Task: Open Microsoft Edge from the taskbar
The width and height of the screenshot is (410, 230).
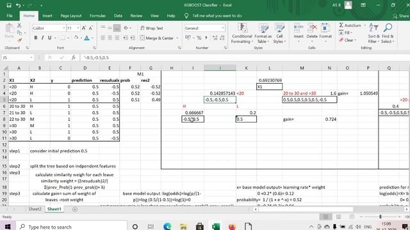Action: pyautogui.click(x=167, y=226)
